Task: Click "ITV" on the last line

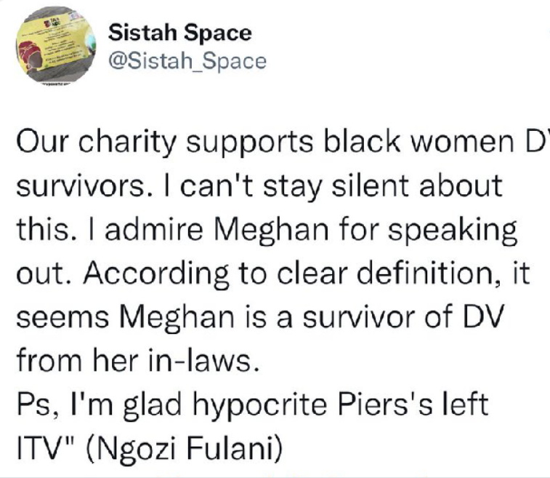Action: 39,447
